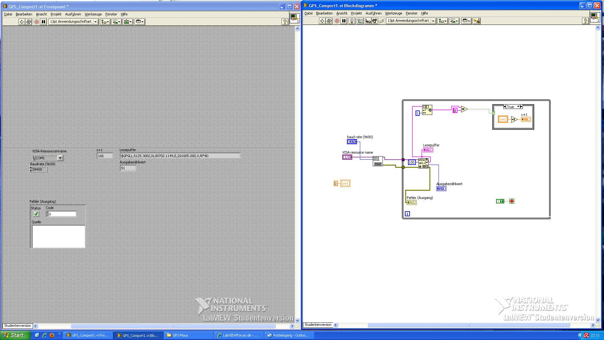Click the Clean Up Diagram broom icon
Screen dimensions: 604x340
point(477,21)
